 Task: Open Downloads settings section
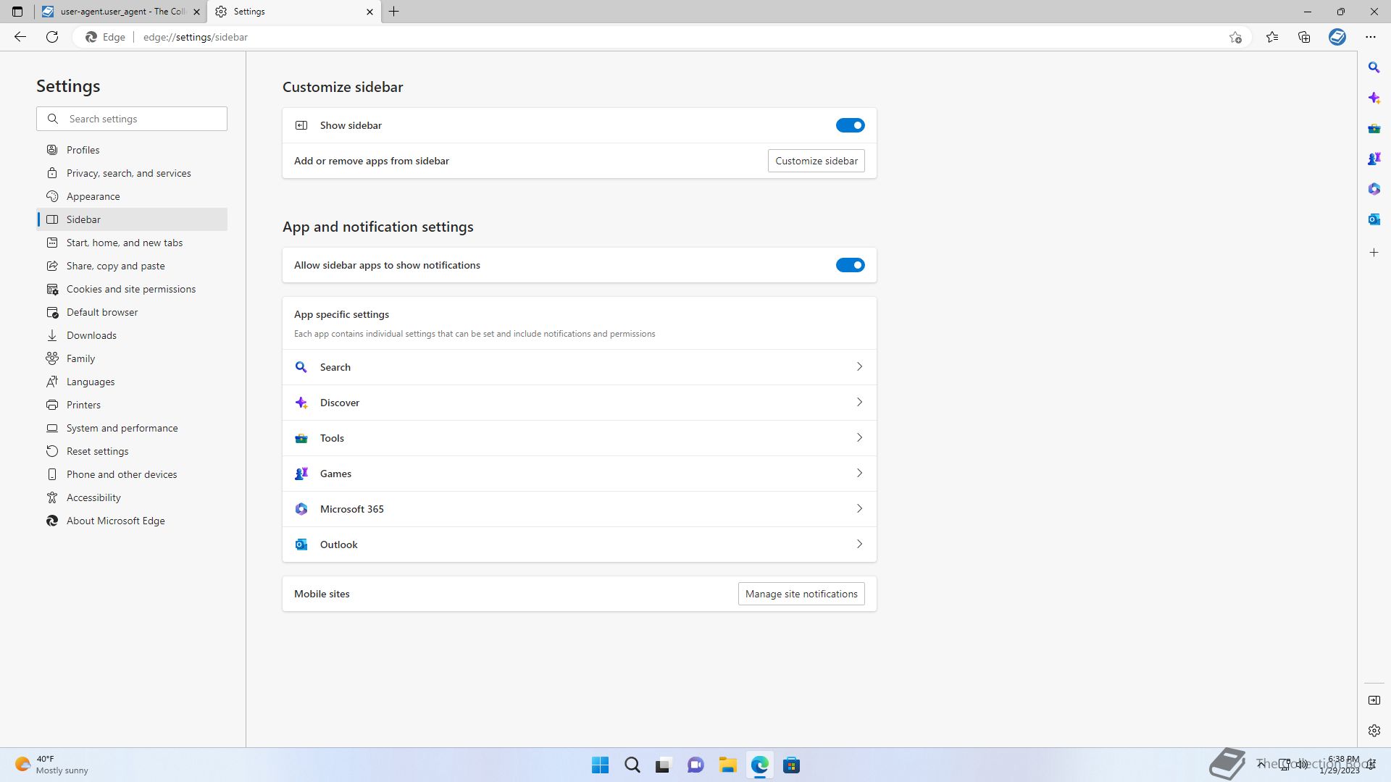(x=132, y=335)
